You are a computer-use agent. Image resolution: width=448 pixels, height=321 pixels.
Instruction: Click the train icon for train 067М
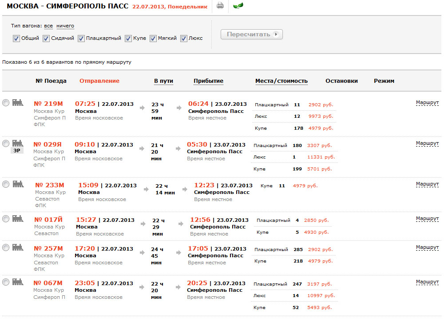point(18,282)
